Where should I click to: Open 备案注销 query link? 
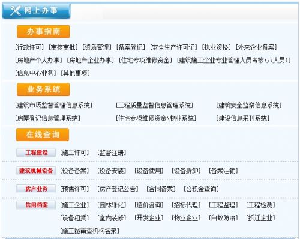(223, 171)
